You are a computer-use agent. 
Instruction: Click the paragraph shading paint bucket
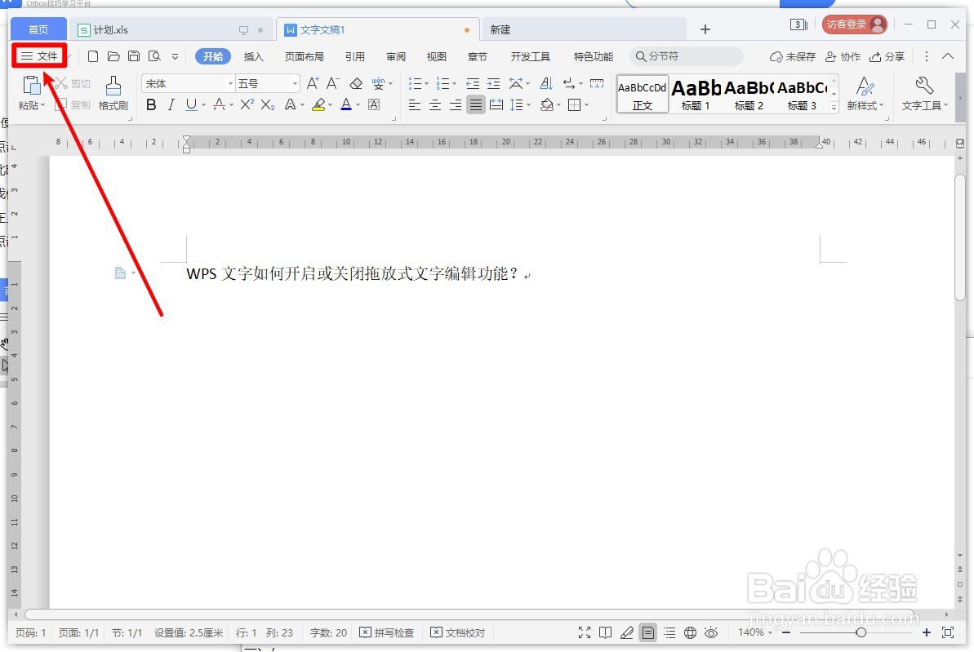click(547, 105)
